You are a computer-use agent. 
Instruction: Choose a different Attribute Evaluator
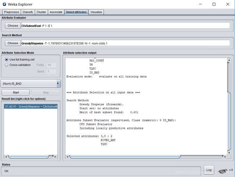(x=13, y=26)
